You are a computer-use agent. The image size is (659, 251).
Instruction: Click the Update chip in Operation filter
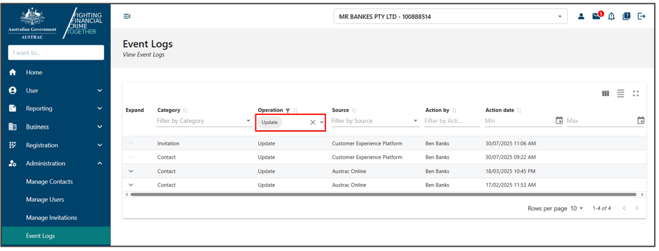coord(269,122)
